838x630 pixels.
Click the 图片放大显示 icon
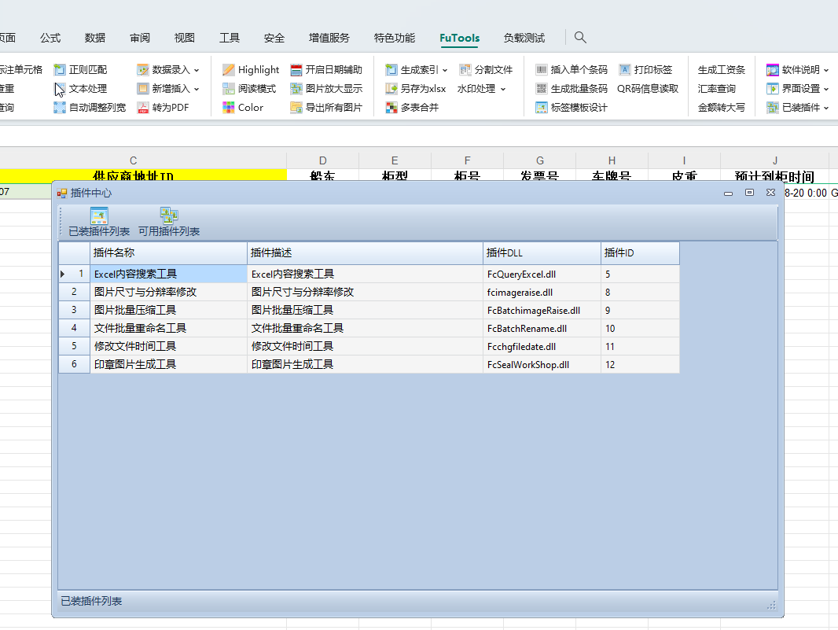point(296,89)
